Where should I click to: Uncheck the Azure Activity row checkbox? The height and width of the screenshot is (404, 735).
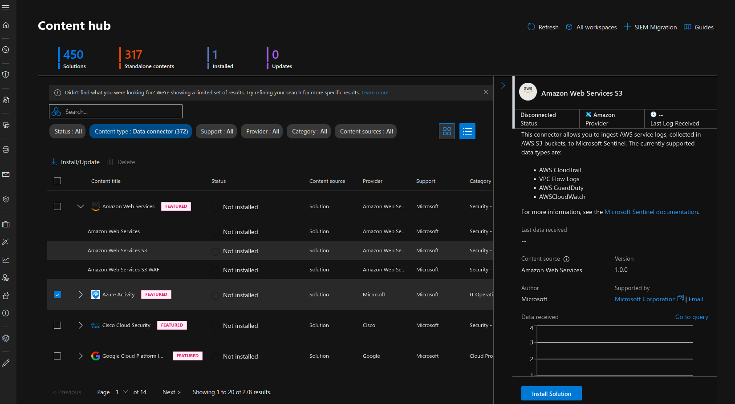(x=57, y=294)
